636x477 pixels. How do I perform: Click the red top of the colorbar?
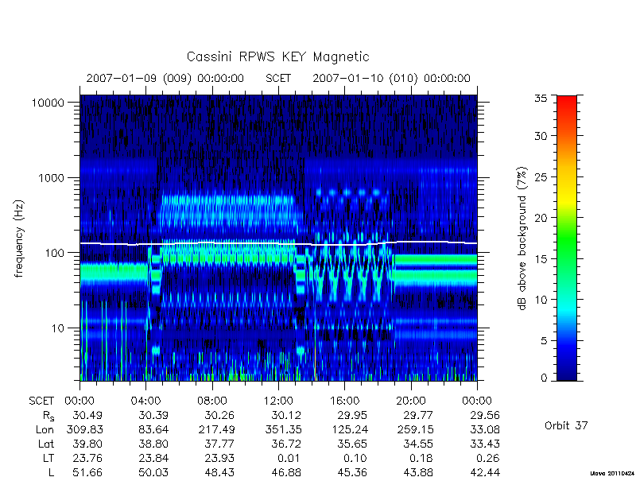pyautogui.click(x=567, y=102)
